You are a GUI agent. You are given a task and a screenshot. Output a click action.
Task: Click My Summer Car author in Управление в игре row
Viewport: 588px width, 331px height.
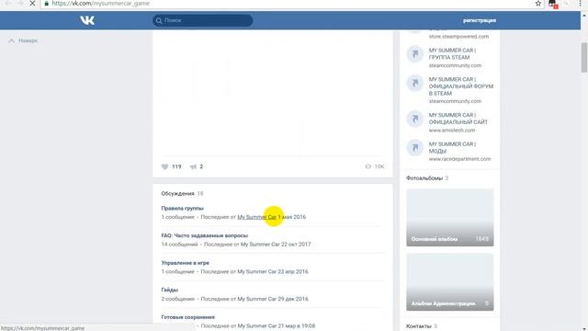(x=257, y=272)
